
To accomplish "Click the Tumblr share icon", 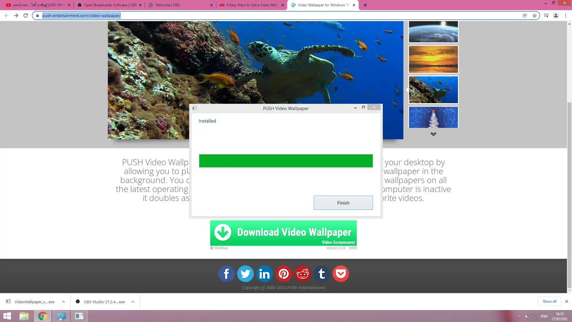I will (x=322, y=274).
